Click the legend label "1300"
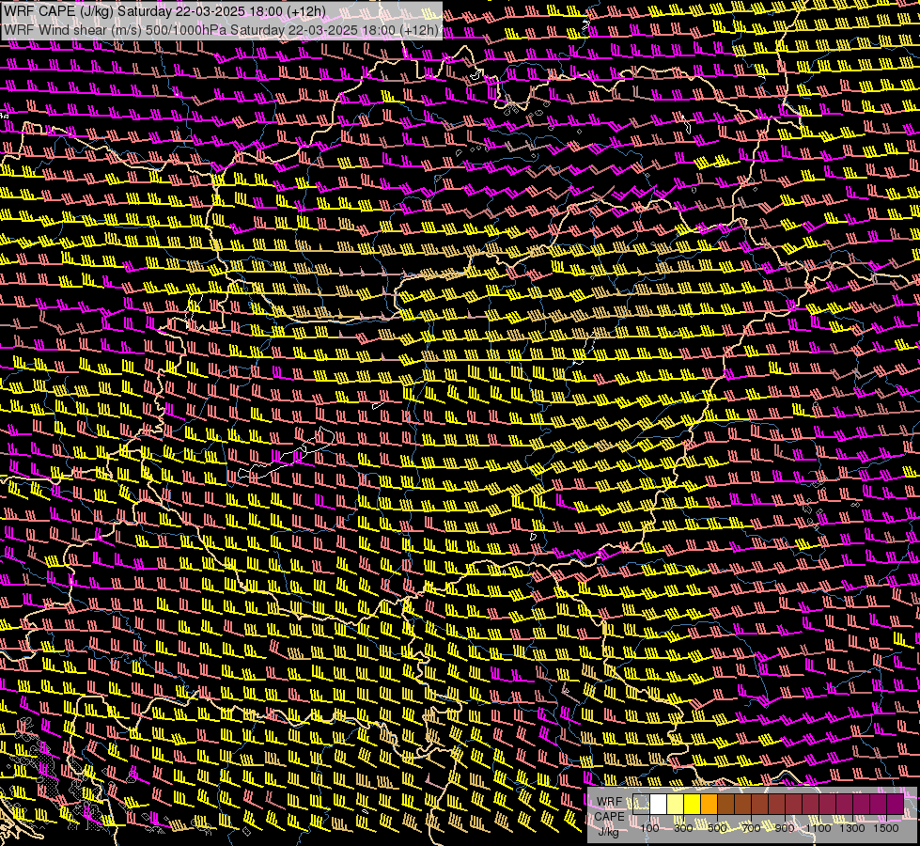 pos(852,828)
